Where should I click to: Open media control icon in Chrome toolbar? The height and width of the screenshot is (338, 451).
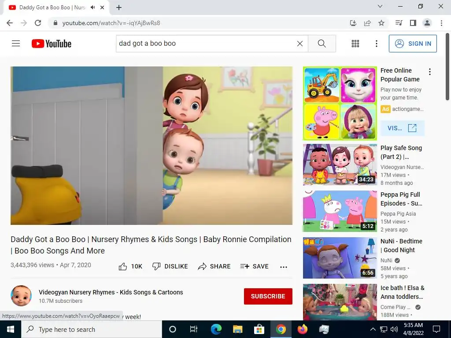pyautogui.click(x=399, y=23)
